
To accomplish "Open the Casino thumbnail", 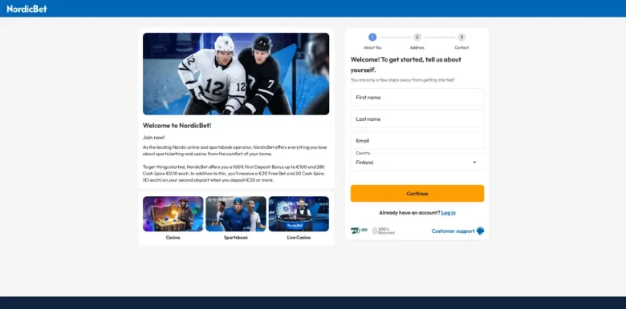I will [x=173, y=214].
